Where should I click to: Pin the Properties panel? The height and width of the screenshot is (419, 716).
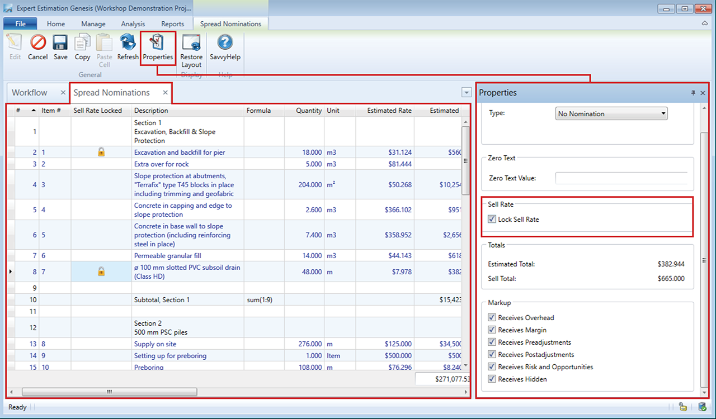(693, 93)
